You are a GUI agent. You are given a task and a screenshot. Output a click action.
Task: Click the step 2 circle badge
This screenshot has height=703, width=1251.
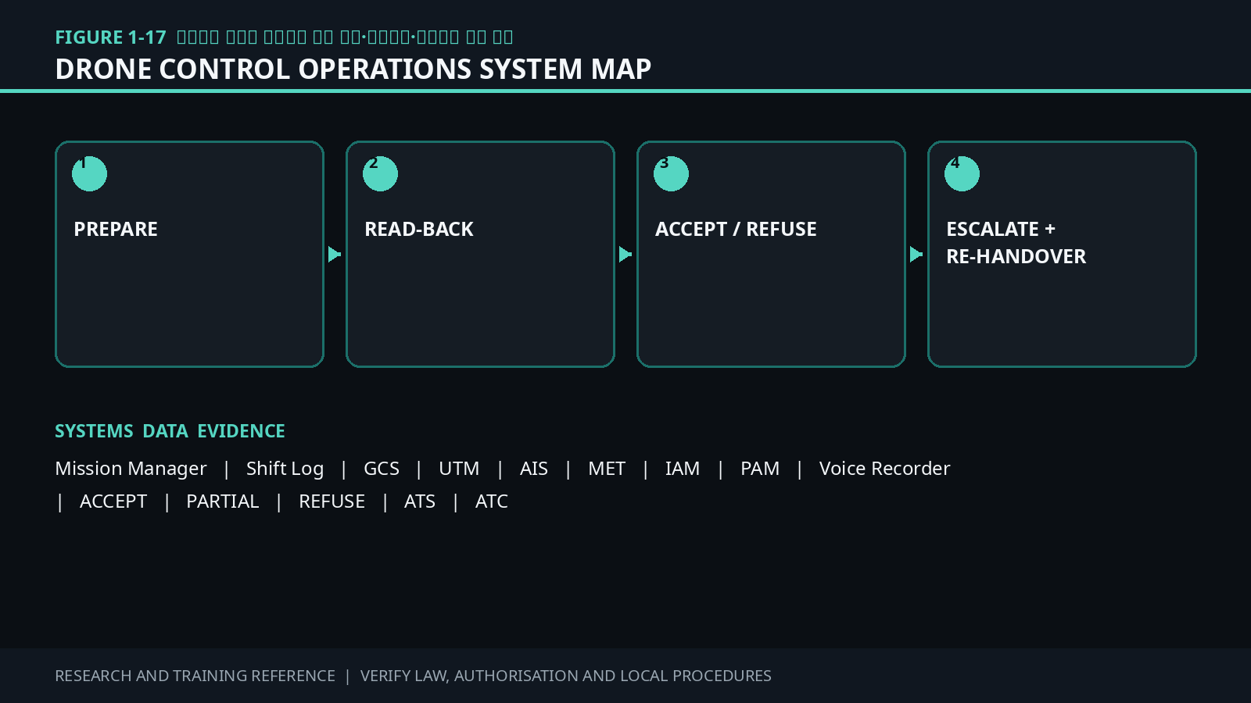[380, 173]
